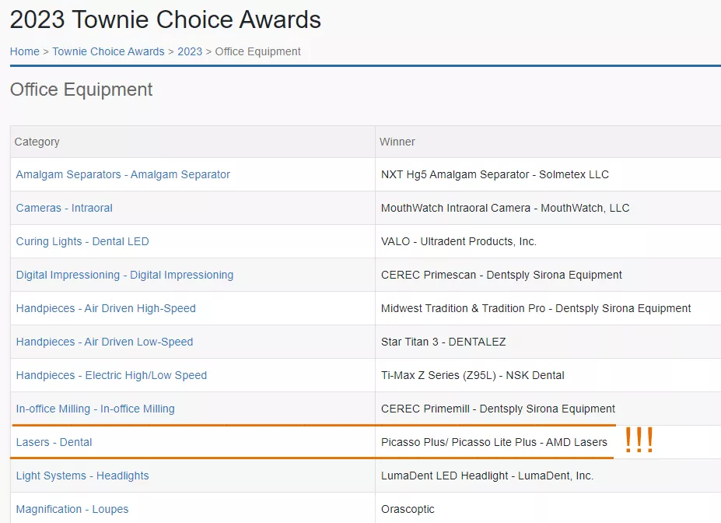Open Handpieces - Air Driven Low-Speed link
This screenshot has height=523, width=721.
(104, 342)
